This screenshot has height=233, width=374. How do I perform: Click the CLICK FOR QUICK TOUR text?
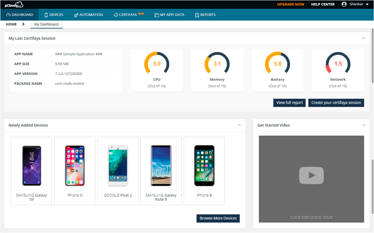311,218
